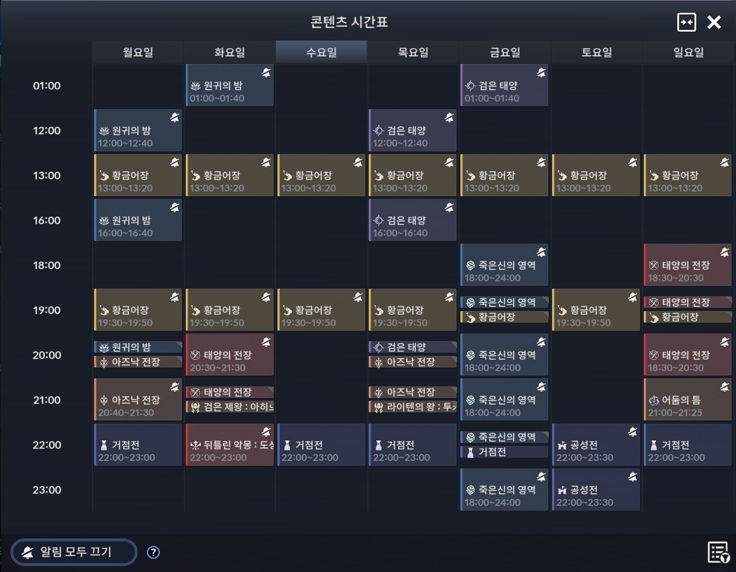Select the 수요일 day column header
This screenshot has width=736, height=572.
[x=321, y=52]
